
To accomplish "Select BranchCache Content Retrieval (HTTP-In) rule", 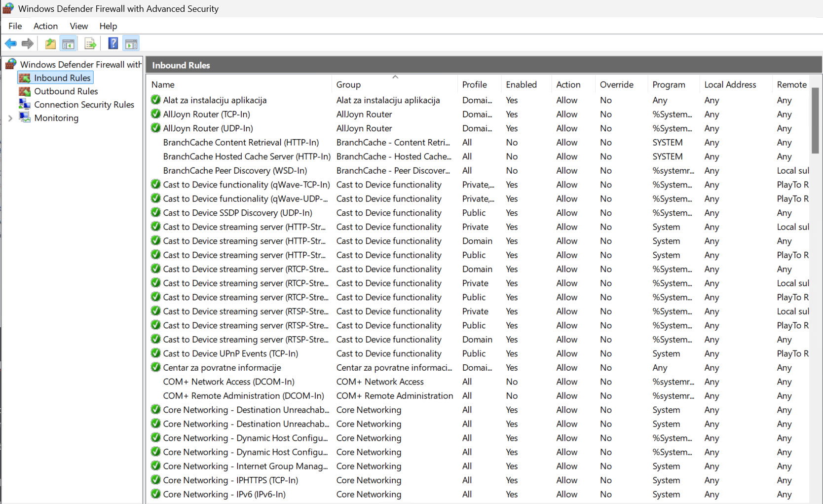I will tap(241, 142).
